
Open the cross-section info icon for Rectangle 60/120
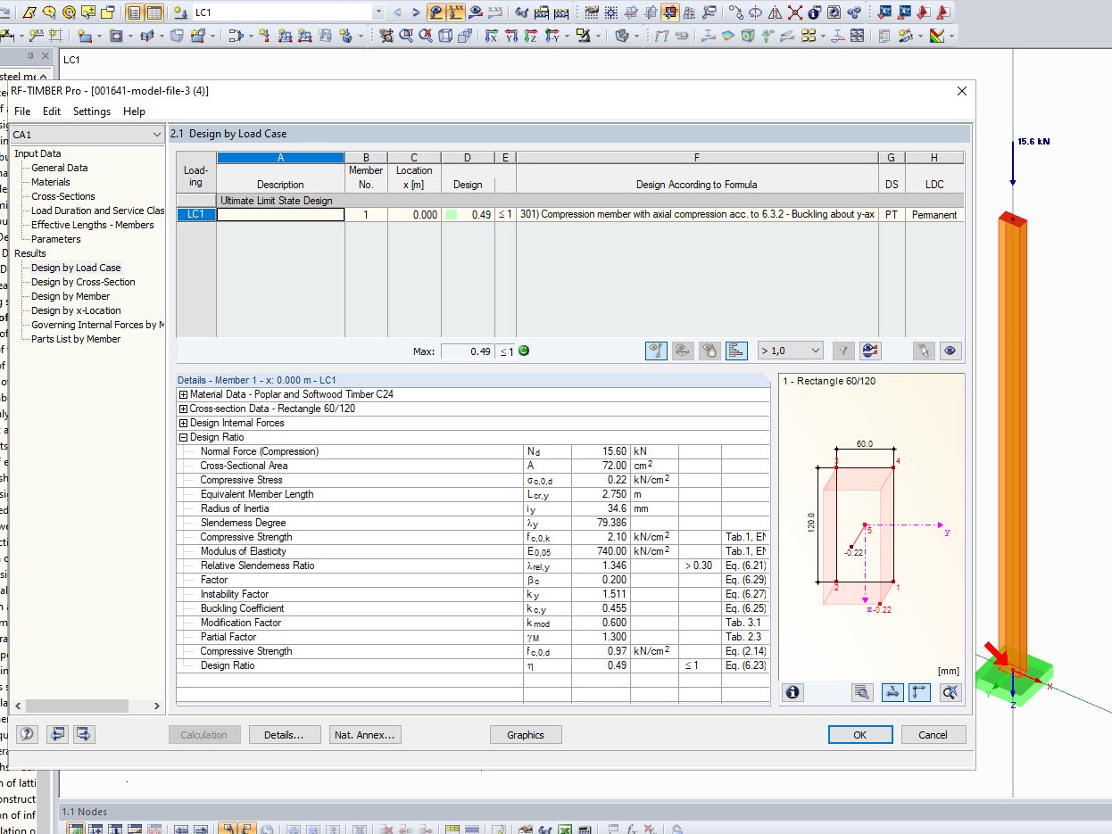point(793,692)
